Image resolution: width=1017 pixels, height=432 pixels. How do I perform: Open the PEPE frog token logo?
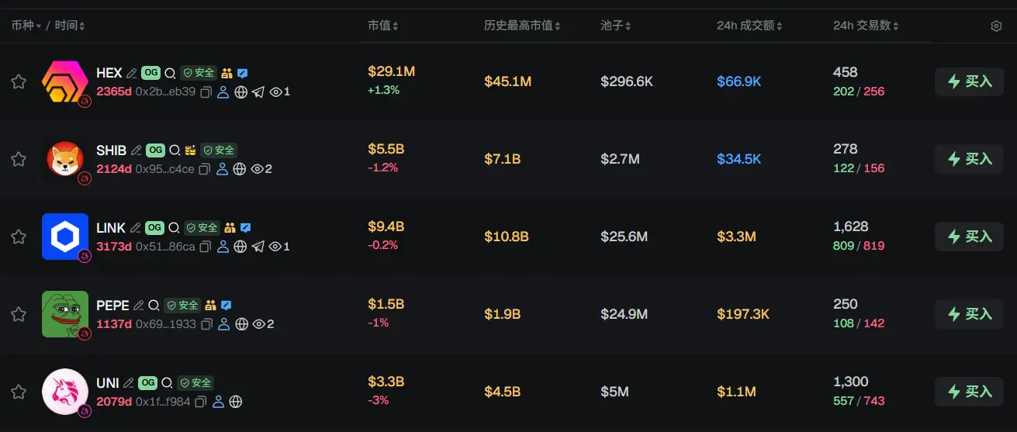(x=65, y=314)
